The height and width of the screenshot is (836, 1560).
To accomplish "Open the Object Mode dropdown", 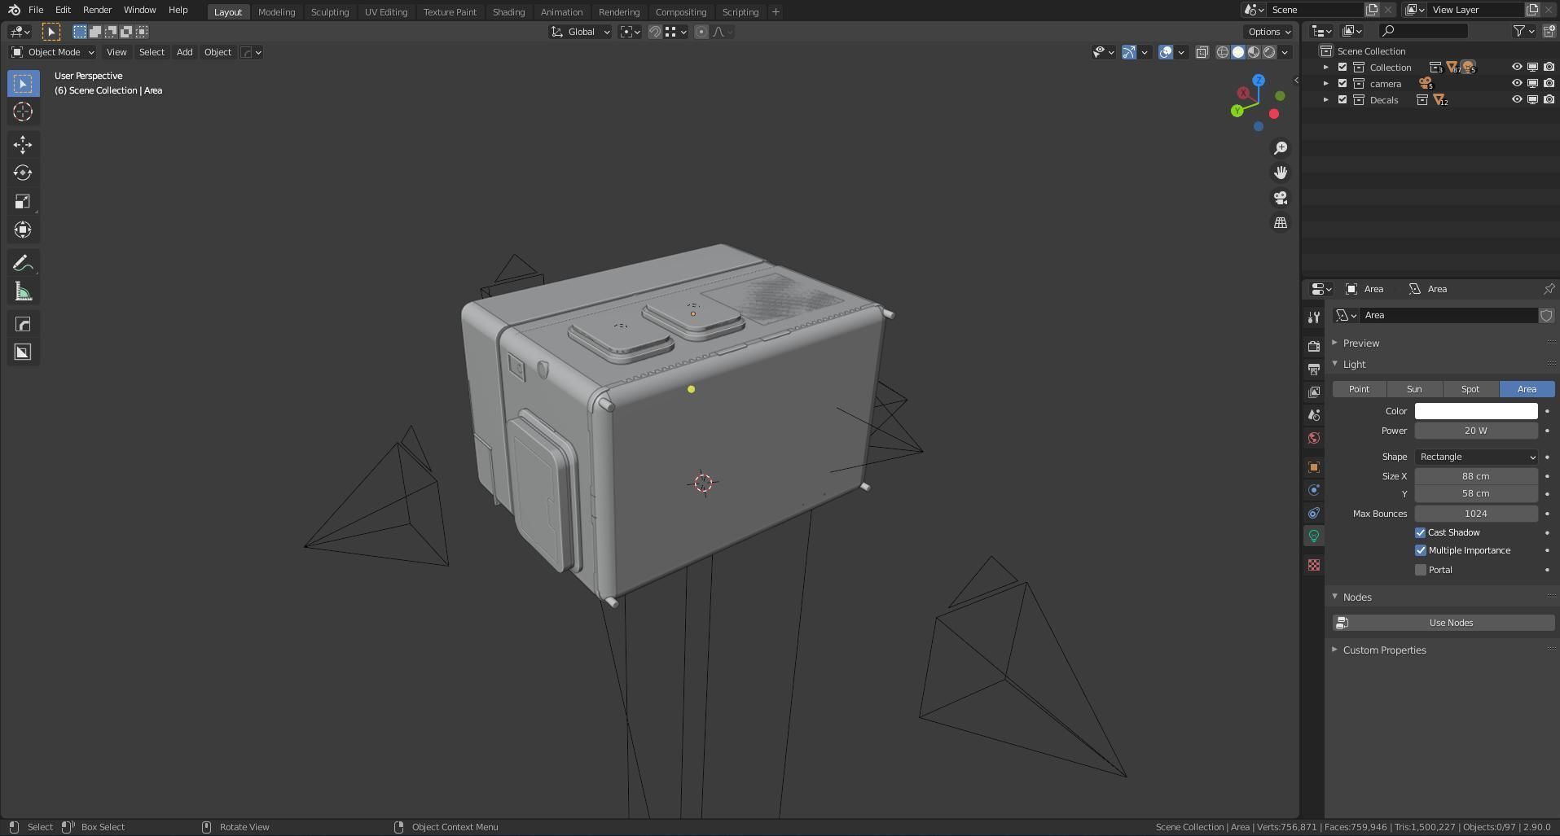I will click(x=53, y=52).
